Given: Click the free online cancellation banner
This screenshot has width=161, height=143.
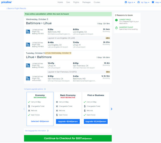Looking at the screenshot, I should [x=68, y=14].
